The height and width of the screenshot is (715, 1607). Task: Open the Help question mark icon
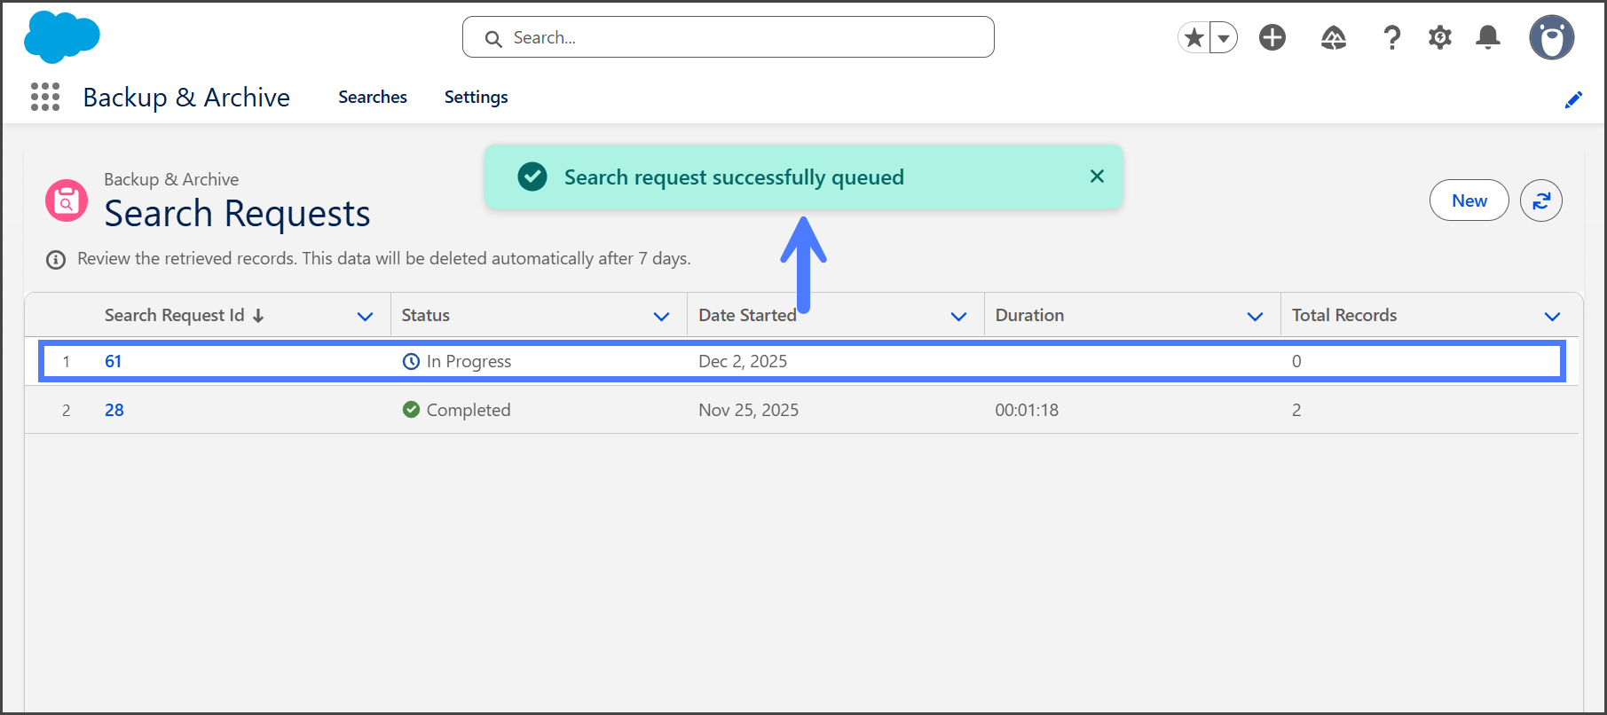[x=1391, y=37]
